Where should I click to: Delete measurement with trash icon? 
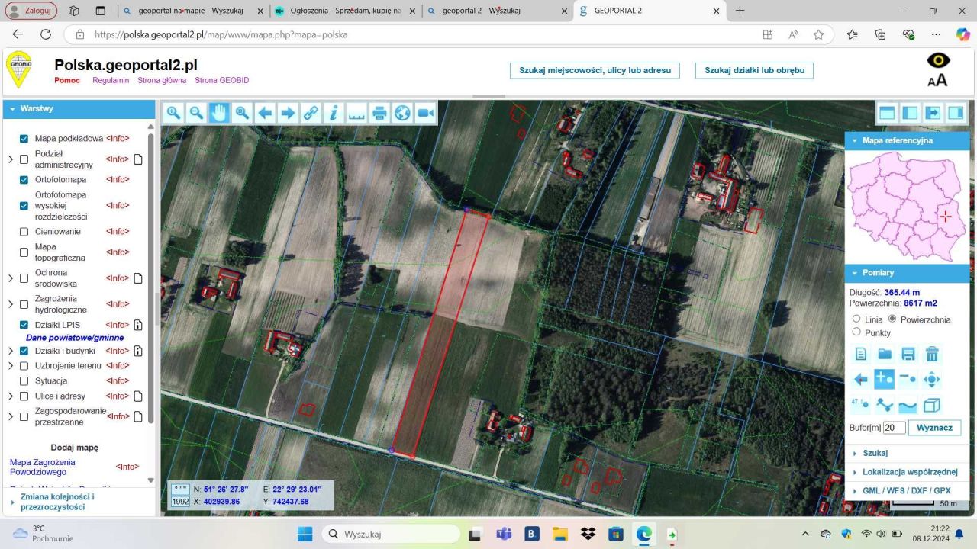(x=932, y=354)
